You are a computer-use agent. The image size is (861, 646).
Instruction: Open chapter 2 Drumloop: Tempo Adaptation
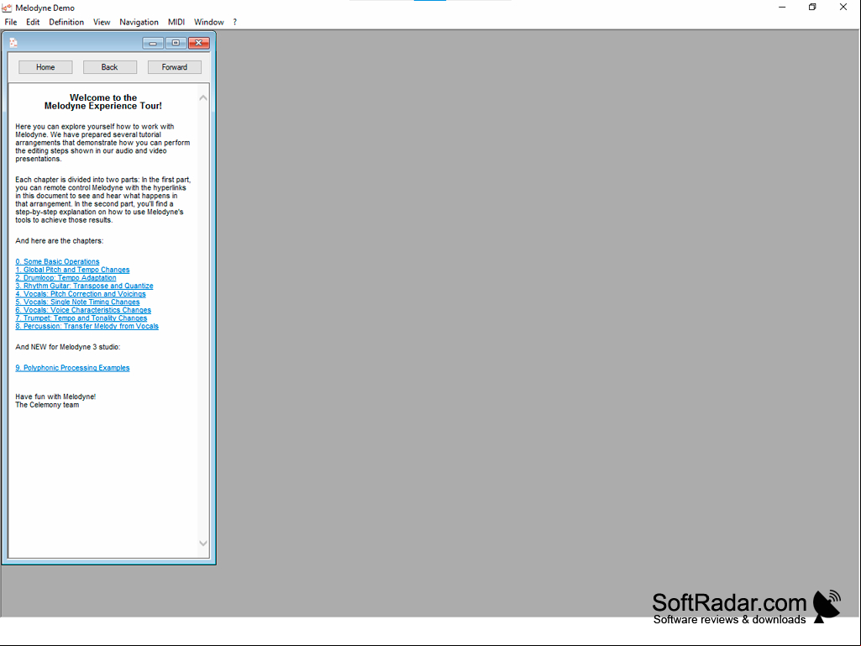(x=66, y=278)
